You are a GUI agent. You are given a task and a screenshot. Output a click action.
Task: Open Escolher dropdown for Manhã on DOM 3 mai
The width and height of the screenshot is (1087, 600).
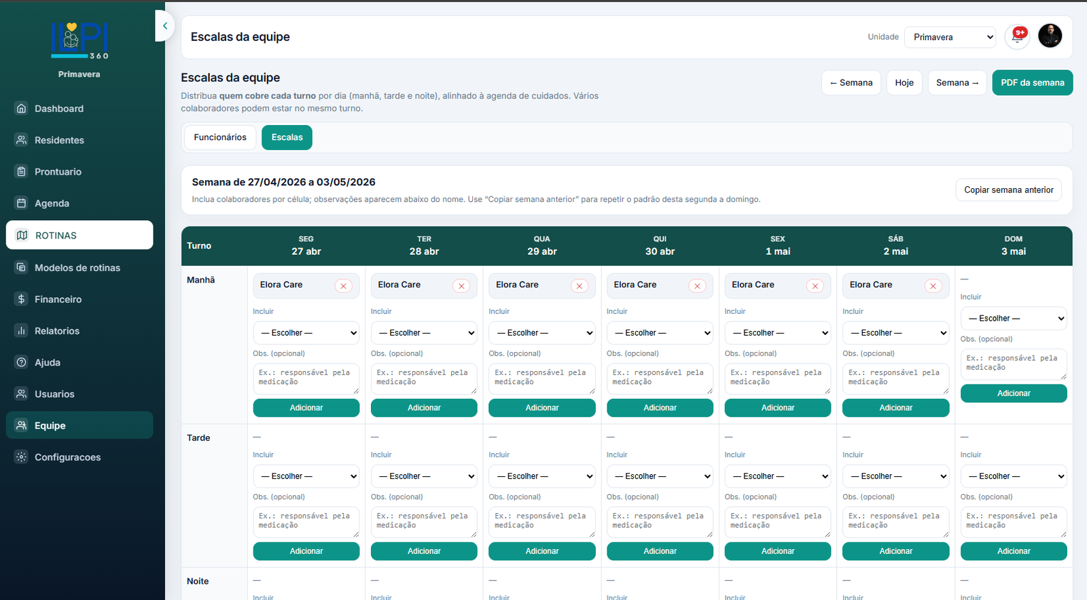coord(1014,319)
